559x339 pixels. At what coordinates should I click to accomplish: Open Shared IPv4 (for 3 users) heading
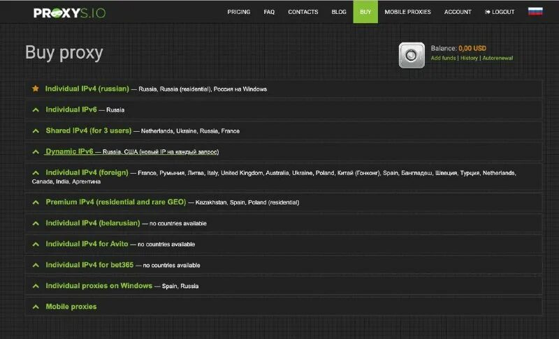tap(89, 130)
